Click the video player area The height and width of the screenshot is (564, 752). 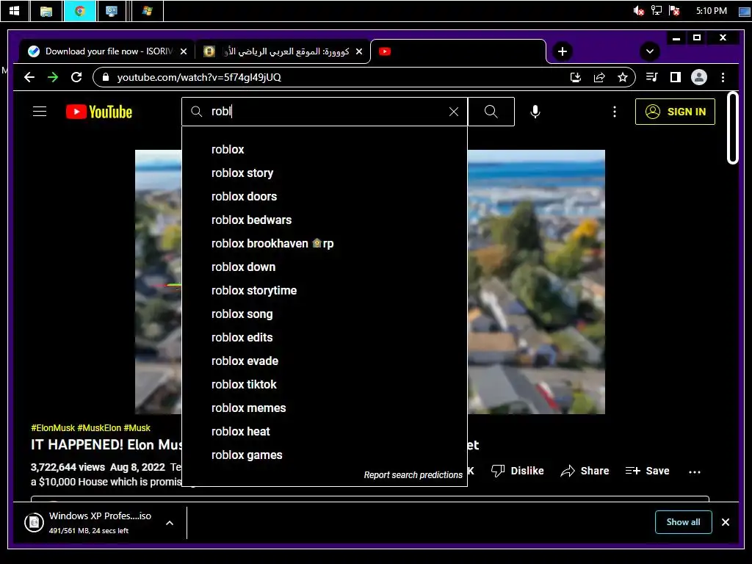click(536, 282)
